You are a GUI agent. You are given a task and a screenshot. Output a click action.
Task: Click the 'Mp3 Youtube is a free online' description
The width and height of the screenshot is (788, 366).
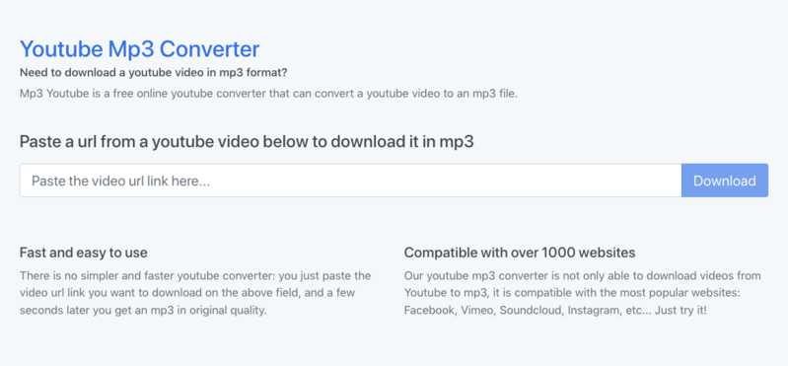pyautogui.click(x=269, y=94)
